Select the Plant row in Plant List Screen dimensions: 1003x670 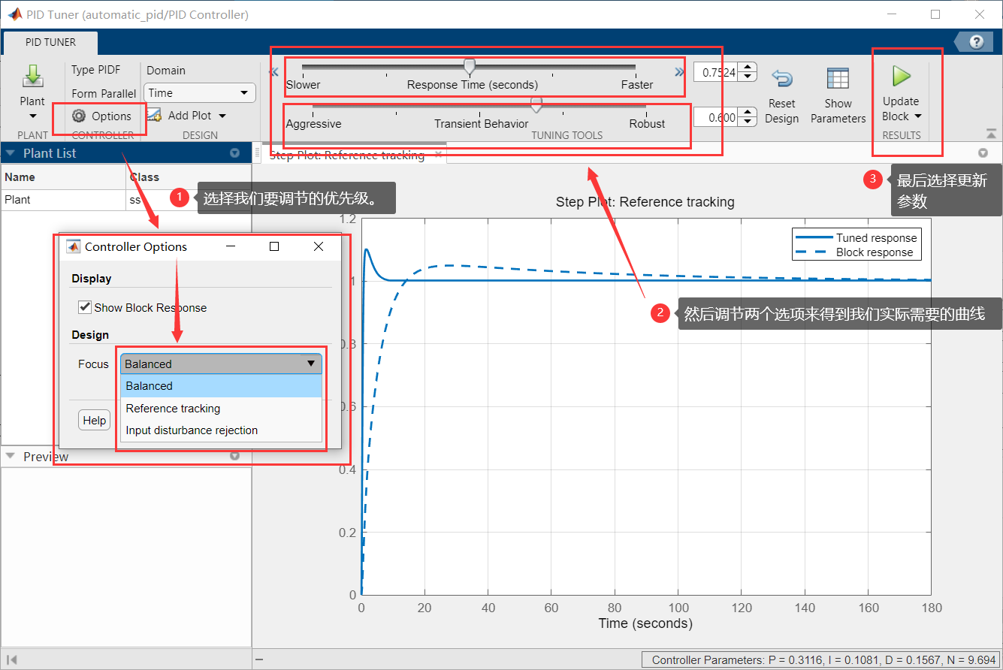tap(125, 200)
